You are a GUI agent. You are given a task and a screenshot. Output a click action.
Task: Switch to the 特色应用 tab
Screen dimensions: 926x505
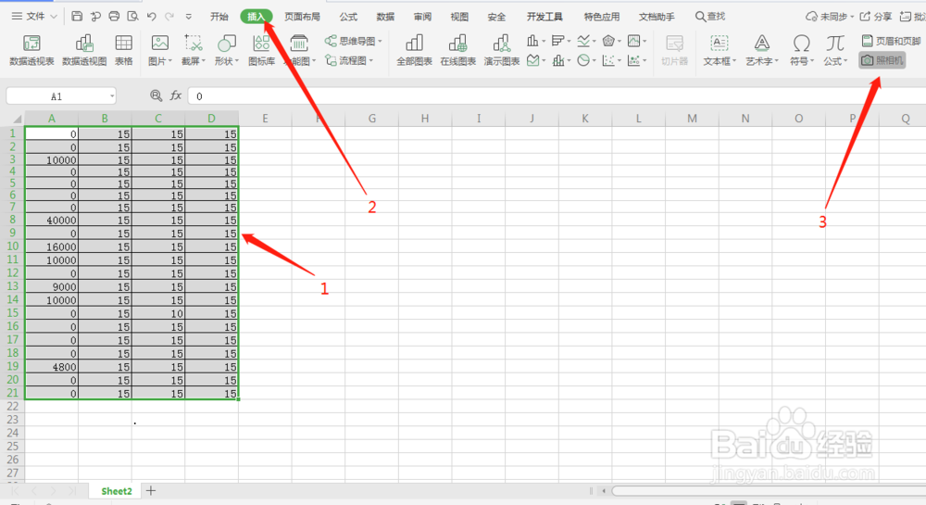tap(602, 17)
